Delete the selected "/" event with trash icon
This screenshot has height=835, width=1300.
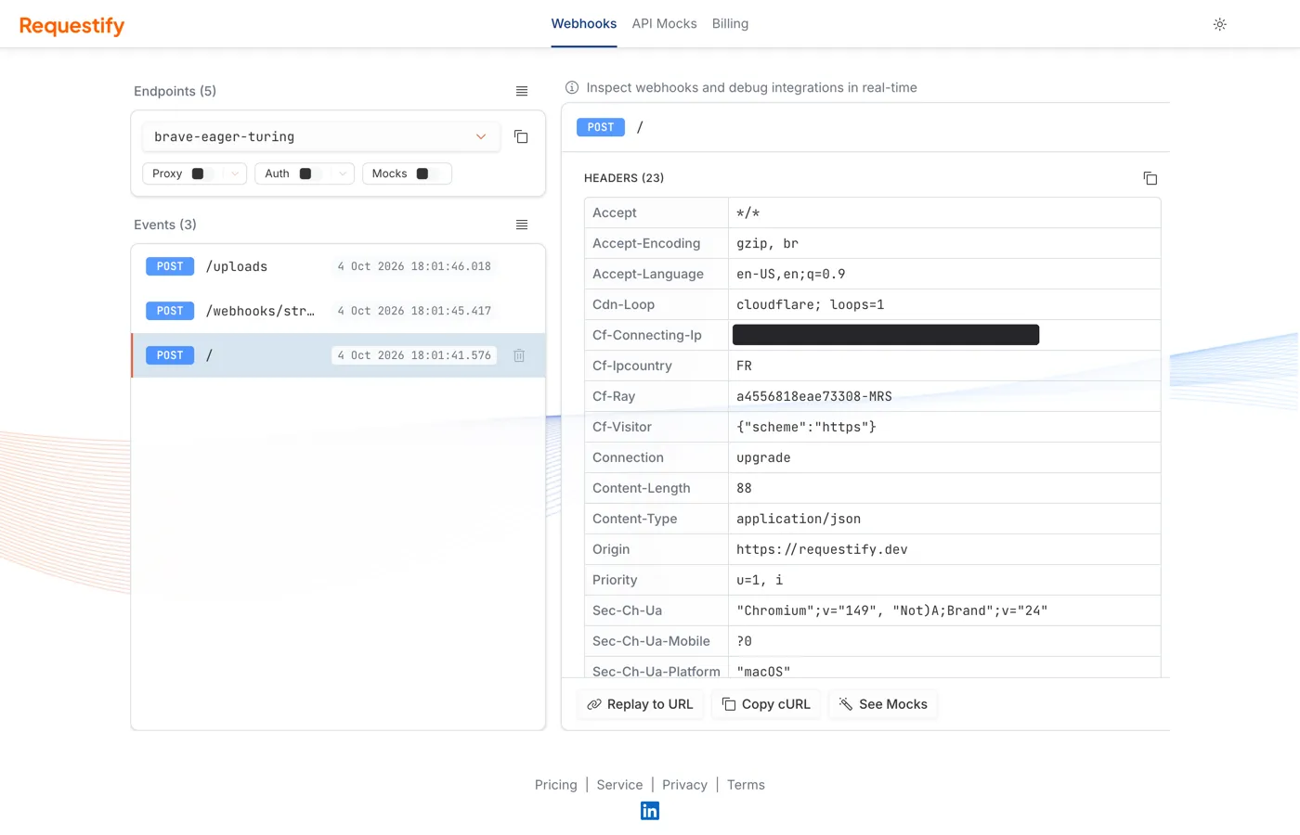point(519,355)
